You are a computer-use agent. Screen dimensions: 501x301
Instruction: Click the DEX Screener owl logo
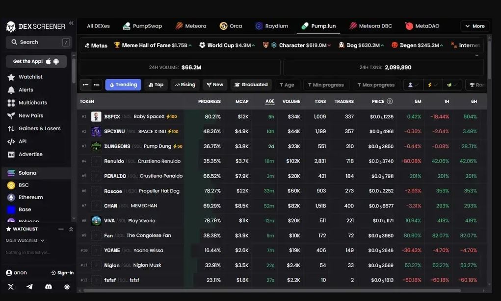(x=10, y=27)
